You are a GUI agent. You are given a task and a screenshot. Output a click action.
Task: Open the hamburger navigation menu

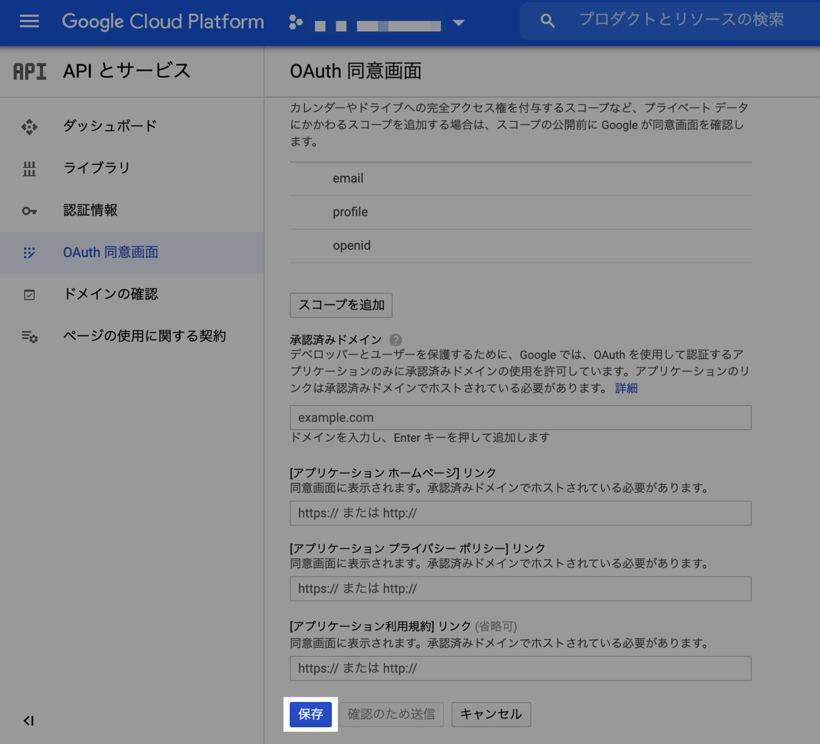tap(29, 21)
